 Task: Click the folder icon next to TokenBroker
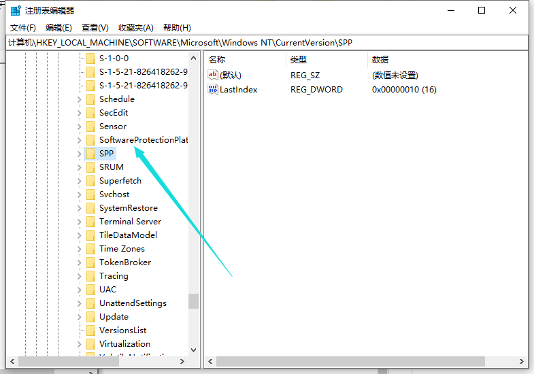click(x=90, y=262)
